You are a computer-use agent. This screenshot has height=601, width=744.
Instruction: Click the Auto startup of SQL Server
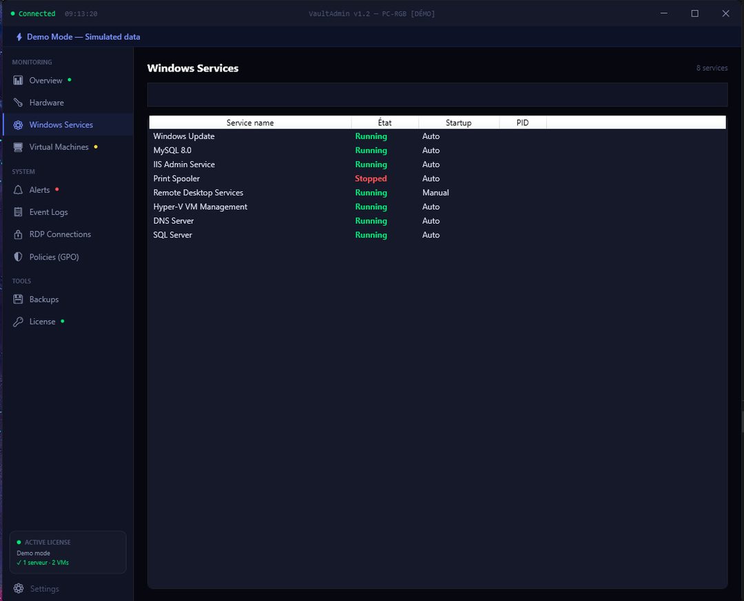[x=431, y=235]
